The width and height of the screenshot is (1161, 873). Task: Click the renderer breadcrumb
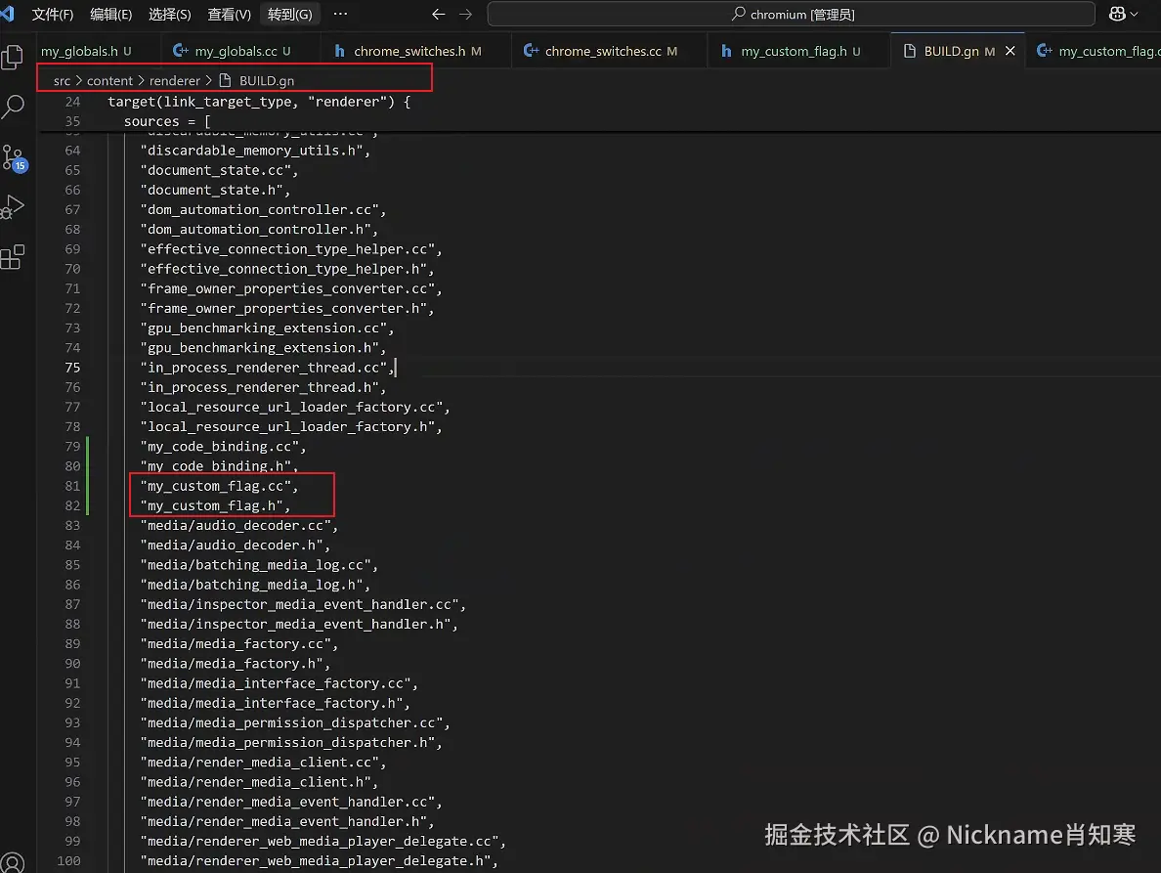(174, 81)
